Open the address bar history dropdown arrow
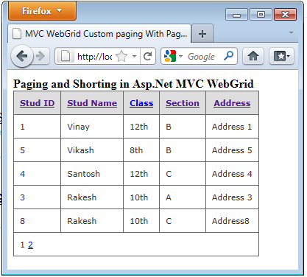 (x=134, y=56)
